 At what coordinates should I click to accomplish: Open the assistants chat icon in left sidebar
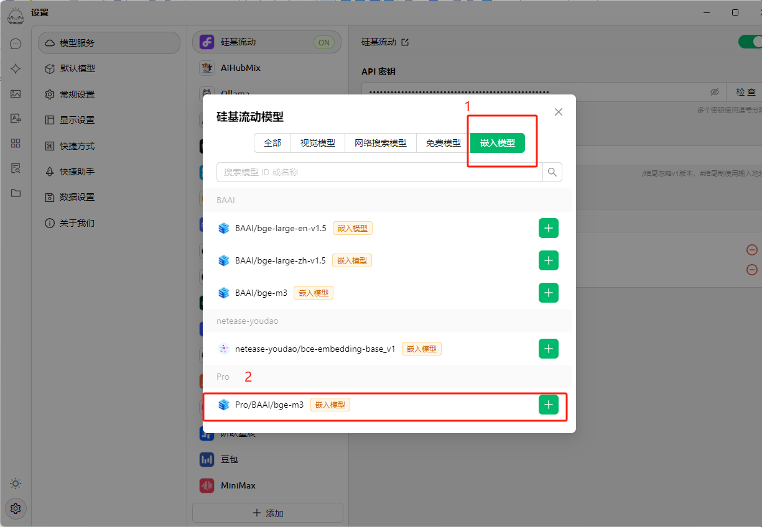point(16,44)
